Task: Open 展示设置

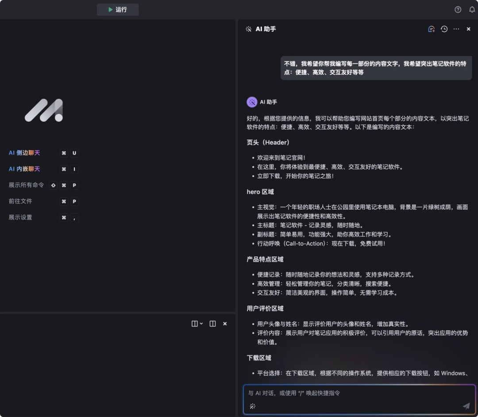Action: coord(20,217)
